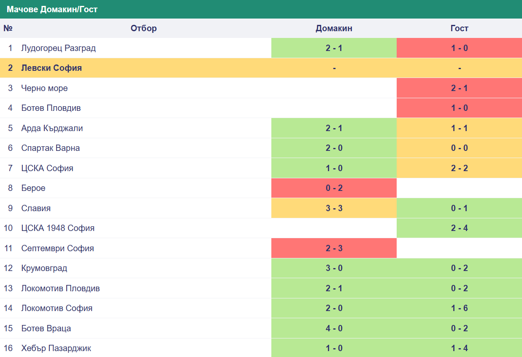Click Арда Кърджали home result 2 - 1
522x357 pixels.
coord(334,128)
